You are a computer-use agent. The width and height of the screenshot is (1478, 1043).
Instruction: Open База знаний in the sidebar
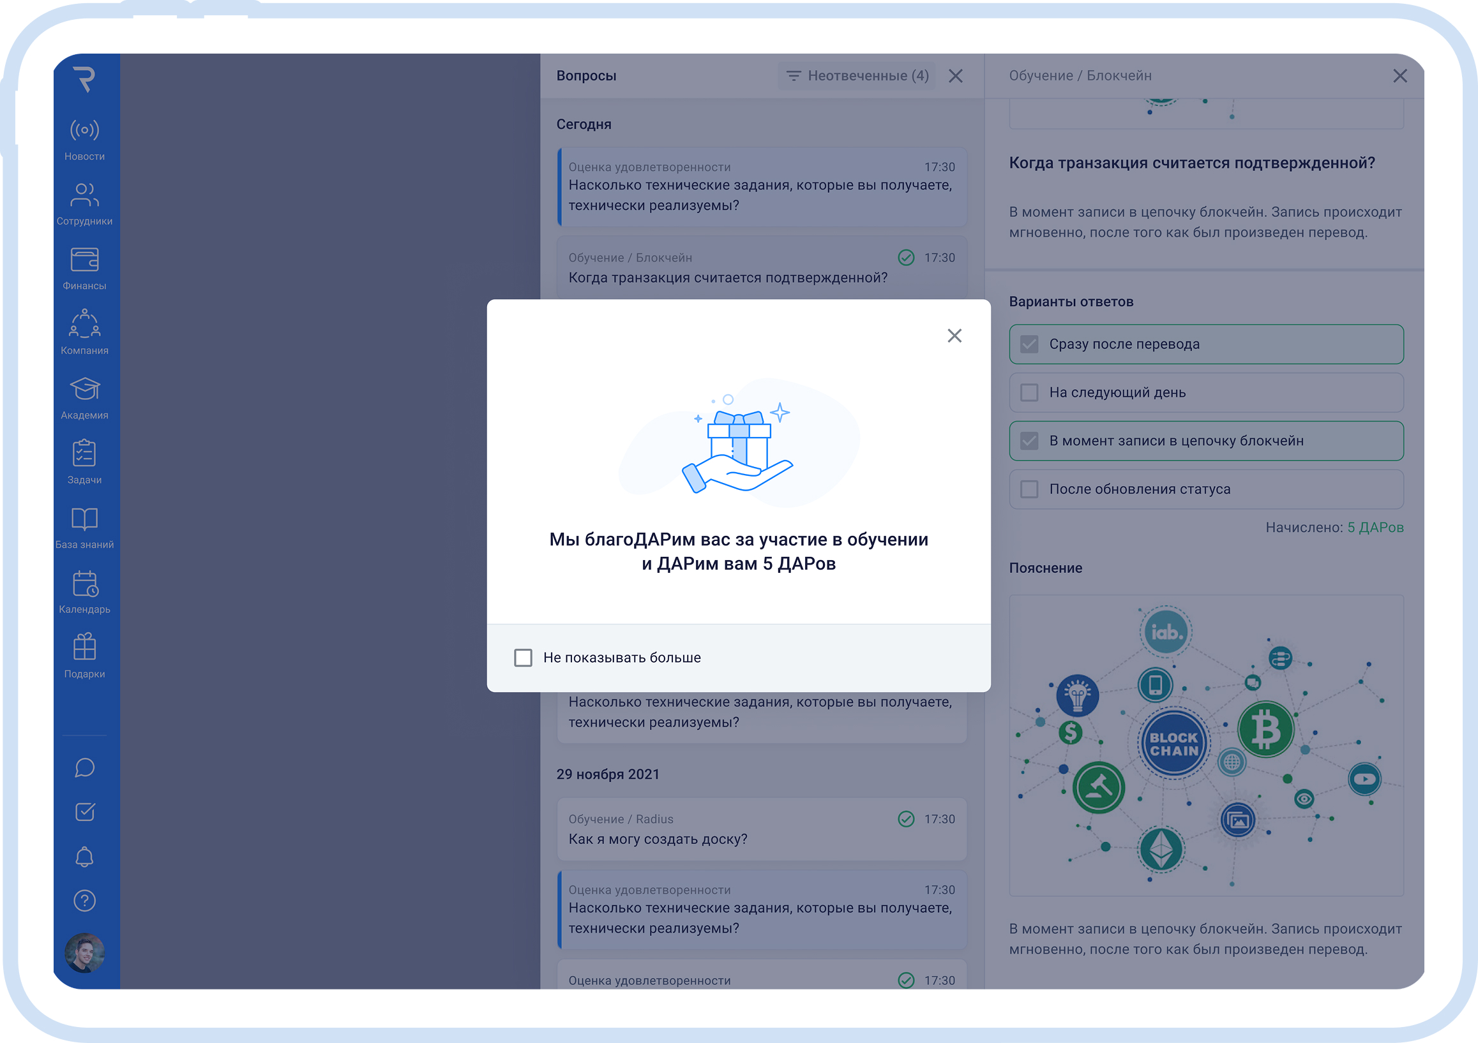(x=84, y=528)
